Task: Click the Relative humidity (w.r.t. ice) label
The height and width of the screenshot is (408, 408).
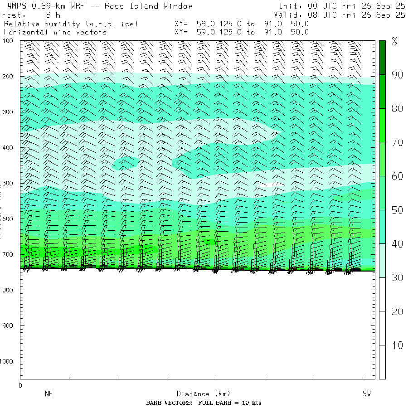Action: point(71,24)
